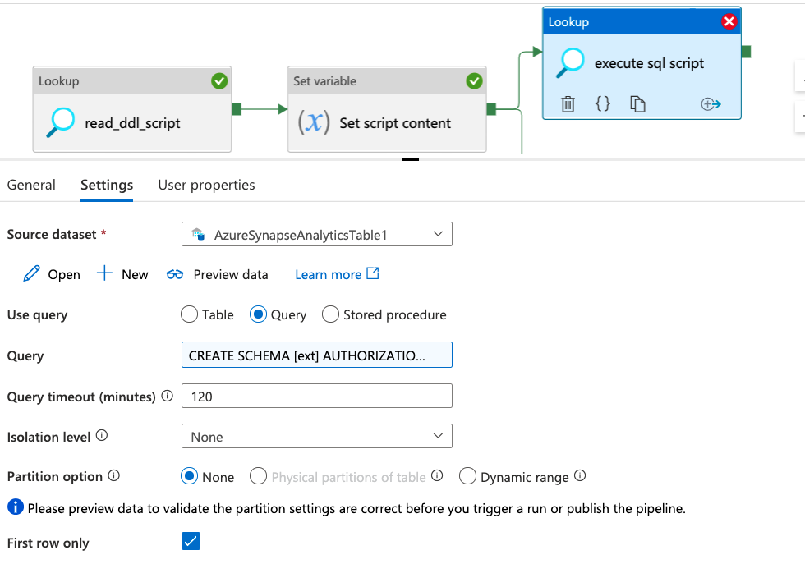Open Isolation level dropdown
Screen dimensions: 805x564
(317, 436)
